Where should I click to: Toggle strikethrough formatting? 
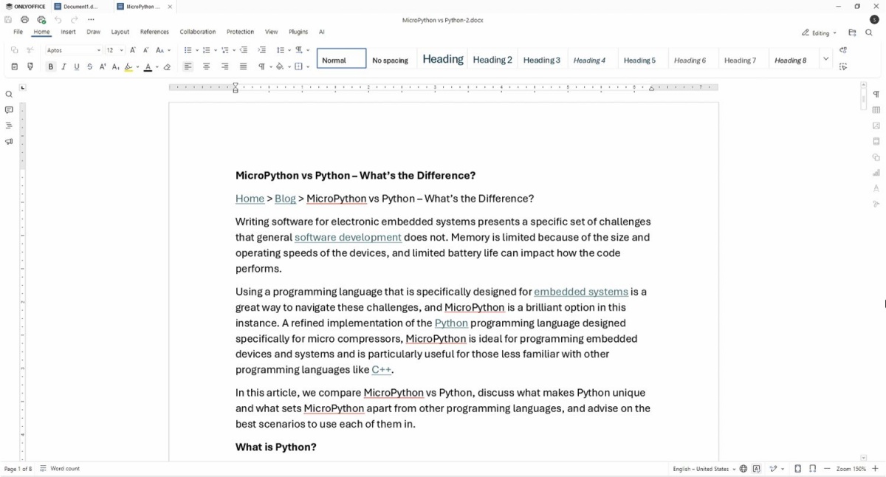tap(90, 66)
